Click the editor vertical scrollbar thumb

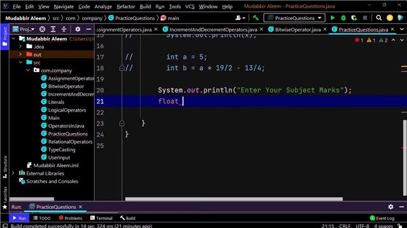click(404, 158)
